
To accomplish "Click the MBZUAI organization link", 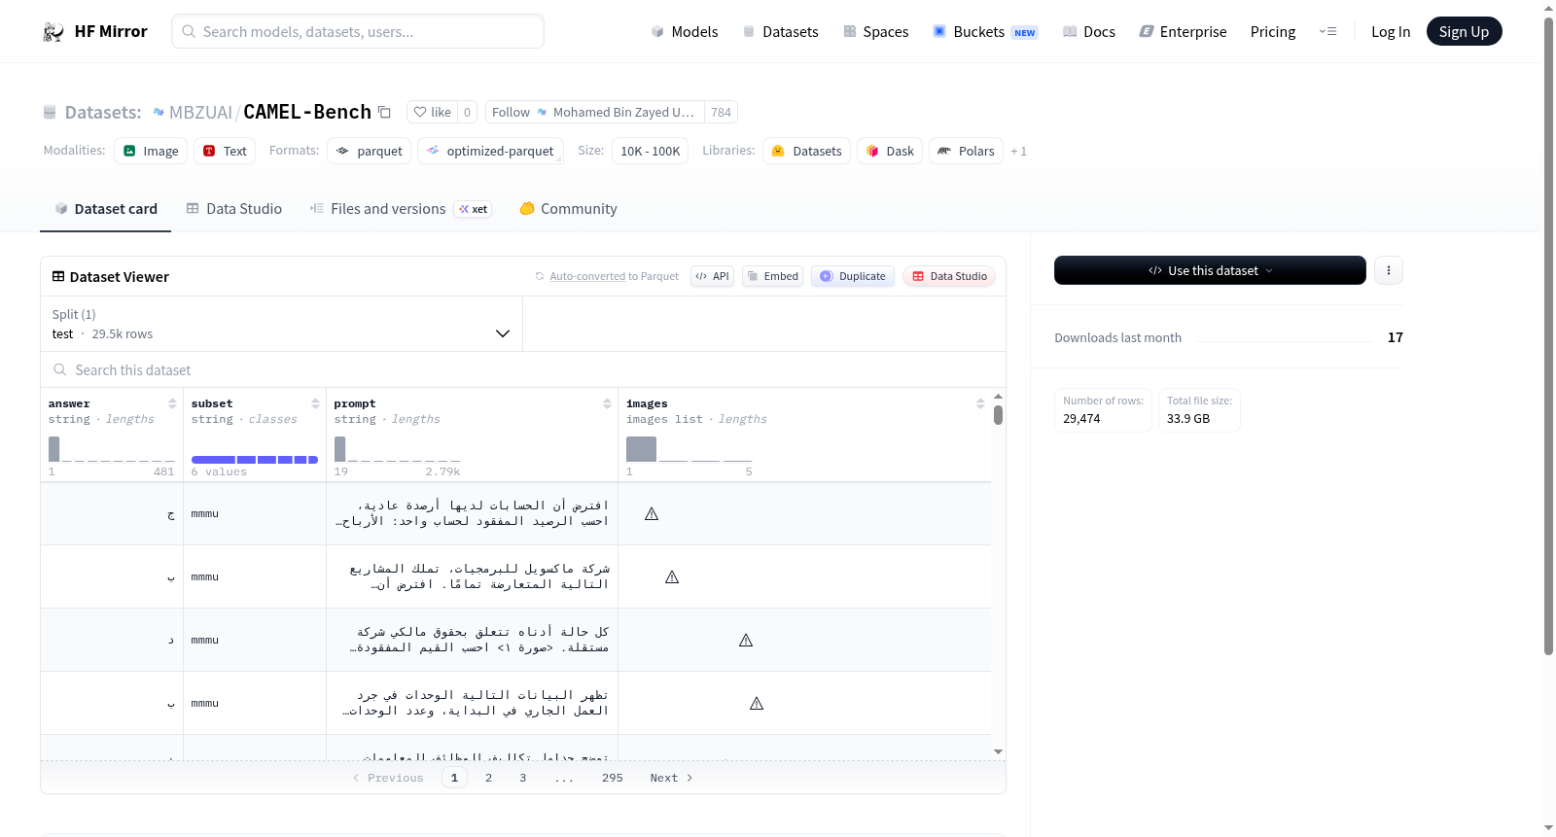I will [200, 112].
